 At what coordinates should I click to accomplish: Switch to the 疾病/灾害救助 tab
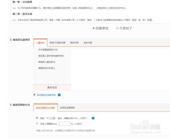[x=57, y=43]
